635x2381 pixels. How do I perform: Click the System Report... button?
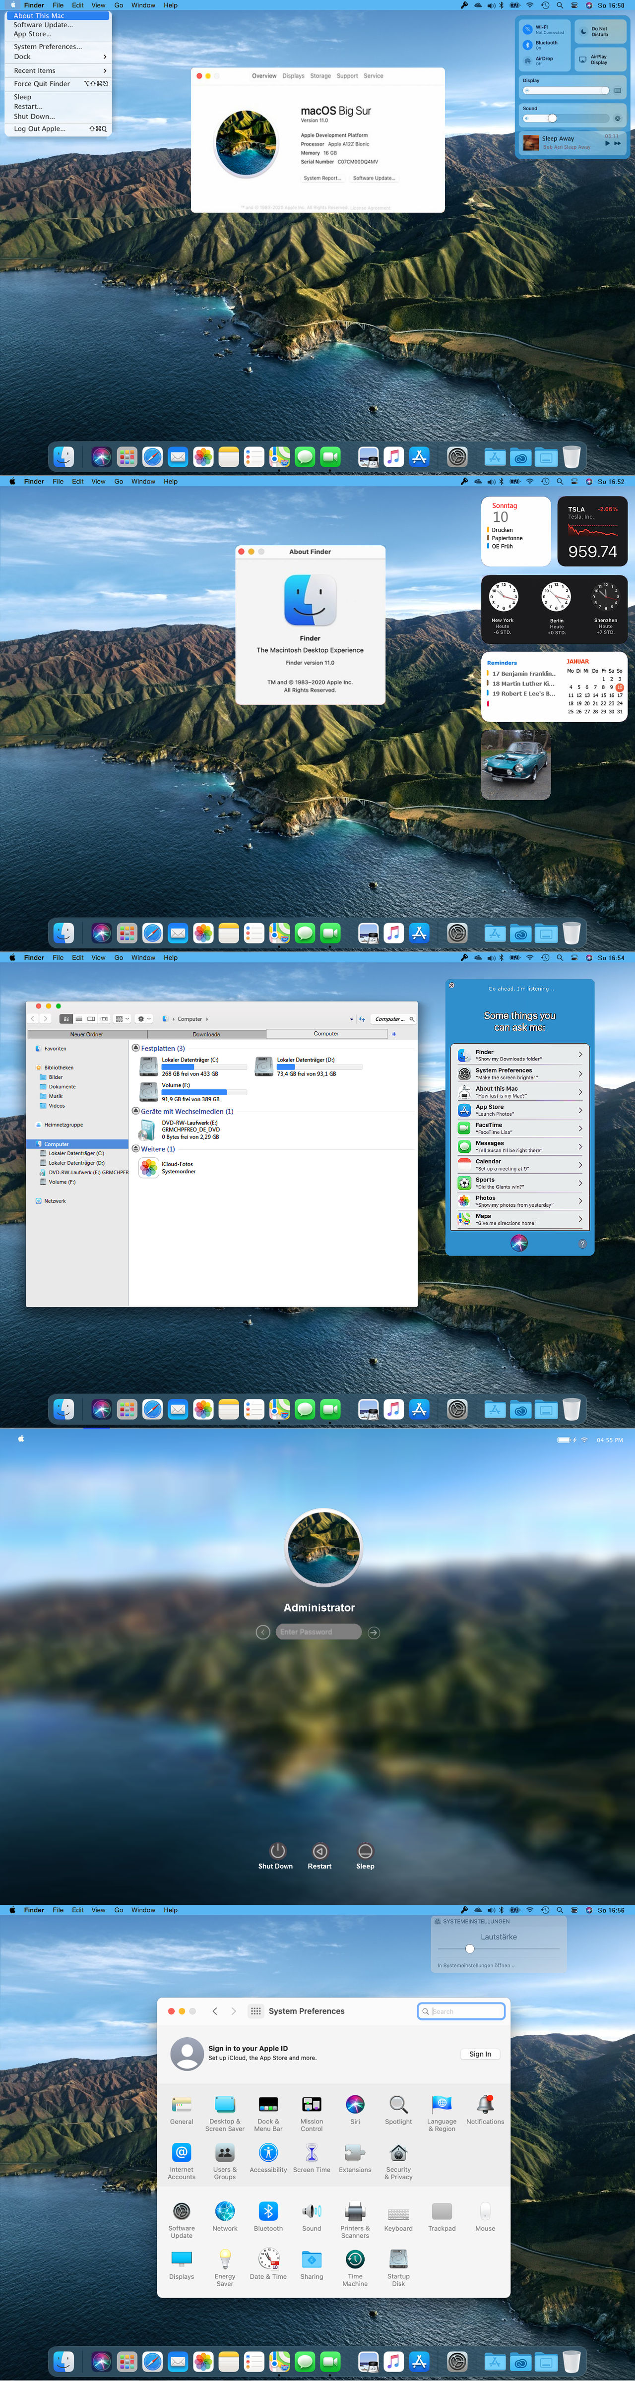322,179
